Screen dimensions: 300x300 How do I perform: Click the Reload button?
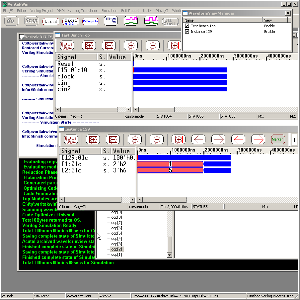tap(51, 22)
